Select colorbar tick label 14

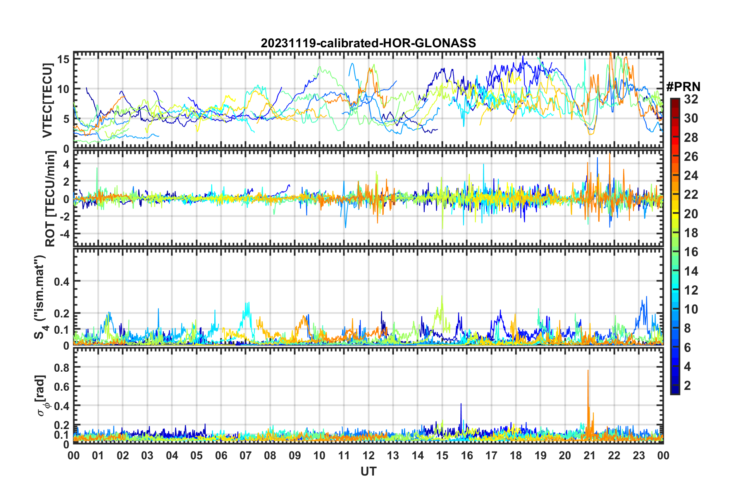tap(691, 271)
